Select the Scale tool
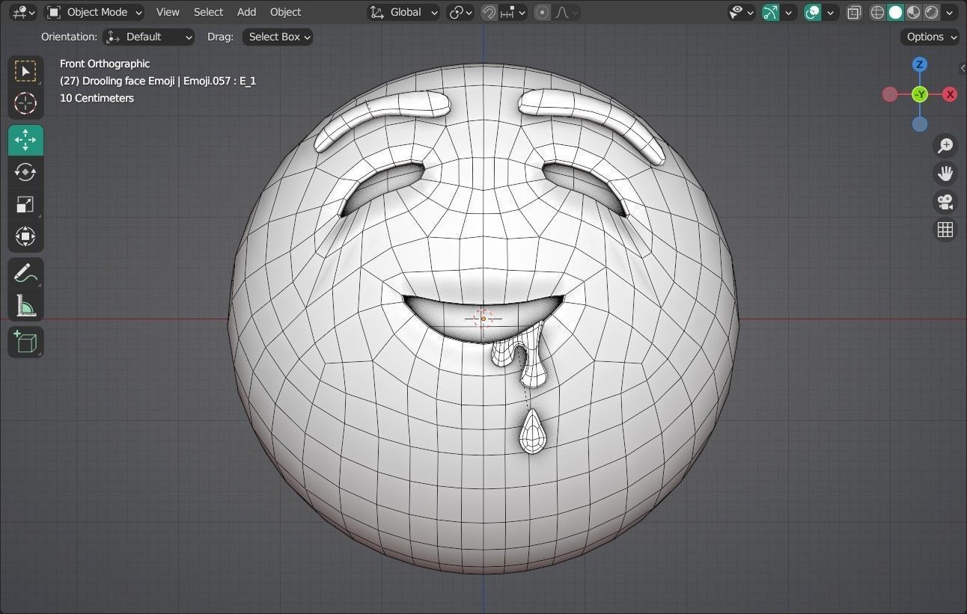 pos(25,204)
